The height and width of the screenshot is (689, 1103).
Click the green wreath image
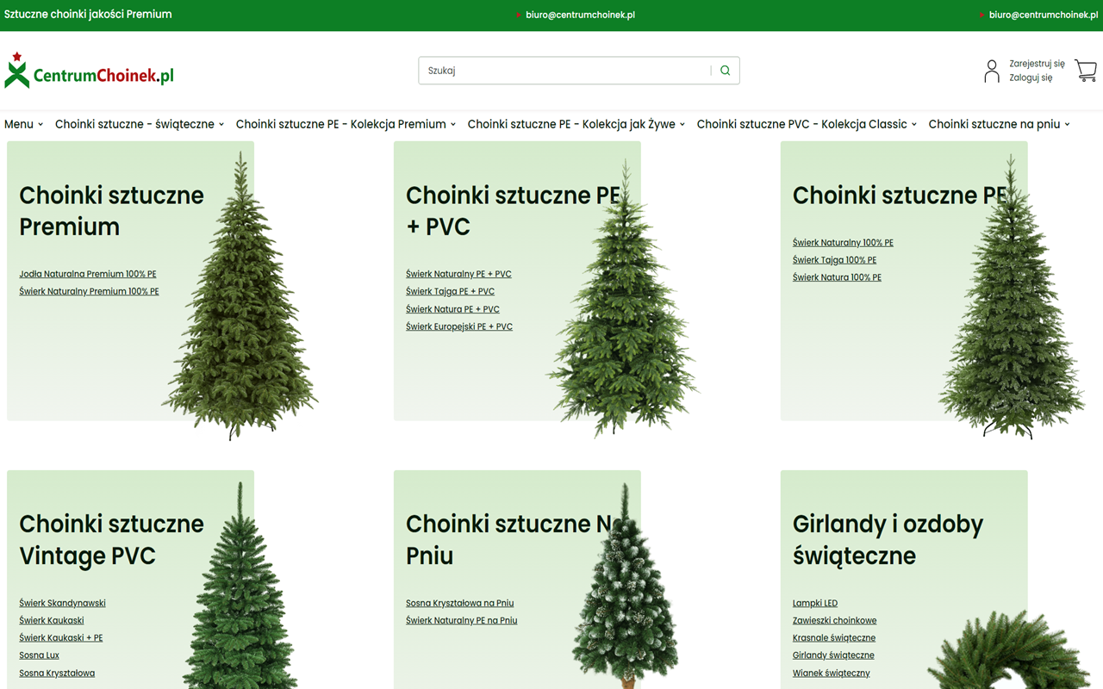(x=1008, y=651)
